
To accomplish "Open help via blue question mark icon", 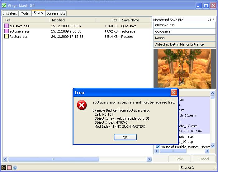I will 15,168.
